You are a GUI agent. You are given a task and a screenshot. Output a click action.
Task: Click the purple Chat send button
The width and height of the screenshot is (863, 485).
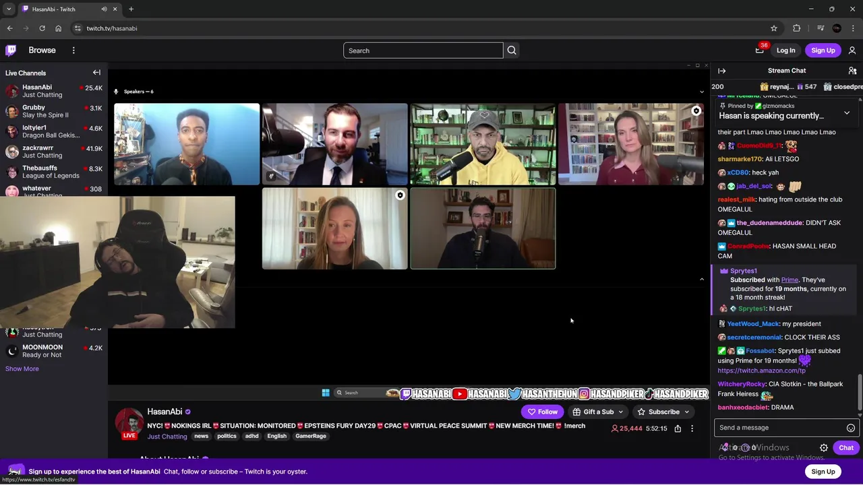click(x=846, y=448)
